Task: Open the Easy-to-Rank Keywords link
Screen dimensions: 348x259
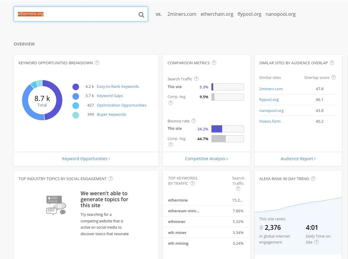Action: click(118, 86)
